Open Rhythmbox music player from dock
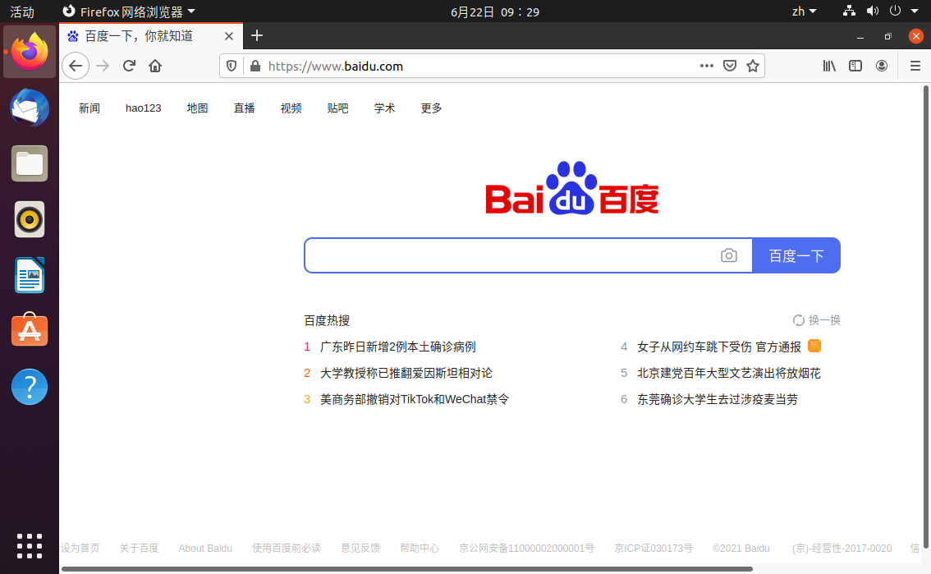 [29, 219]
